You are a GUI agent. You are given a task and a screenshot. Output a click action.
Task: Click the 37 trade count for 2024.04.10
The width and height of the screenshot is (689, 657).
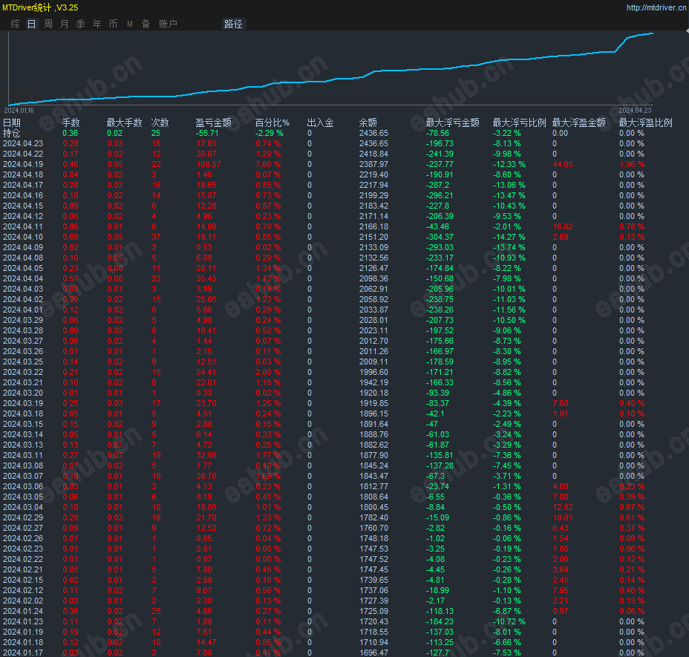pyautogui.click(x=156, y=237)
